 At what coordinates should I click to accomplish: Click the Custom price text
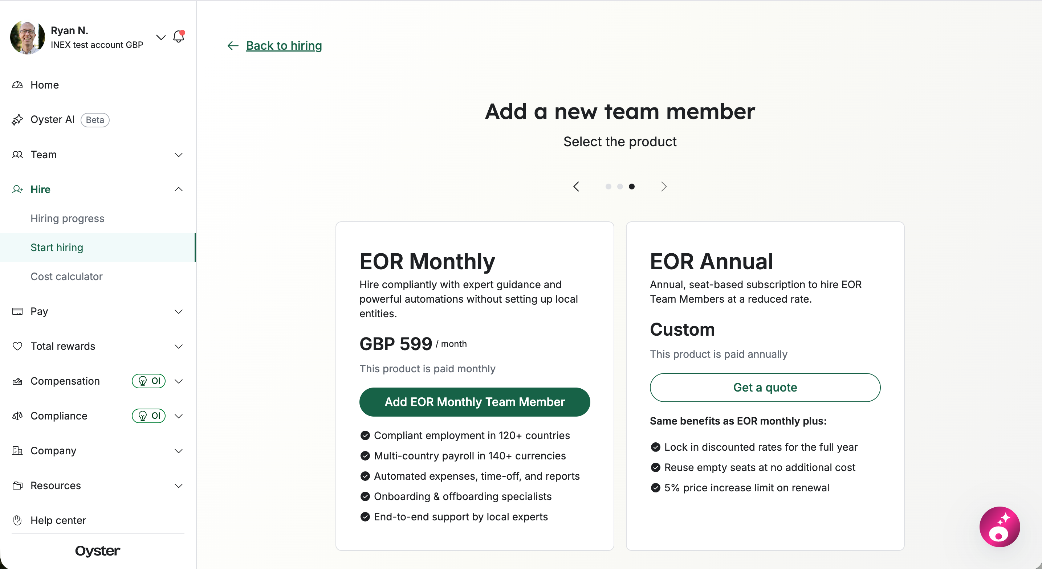[x=683, y=329]
